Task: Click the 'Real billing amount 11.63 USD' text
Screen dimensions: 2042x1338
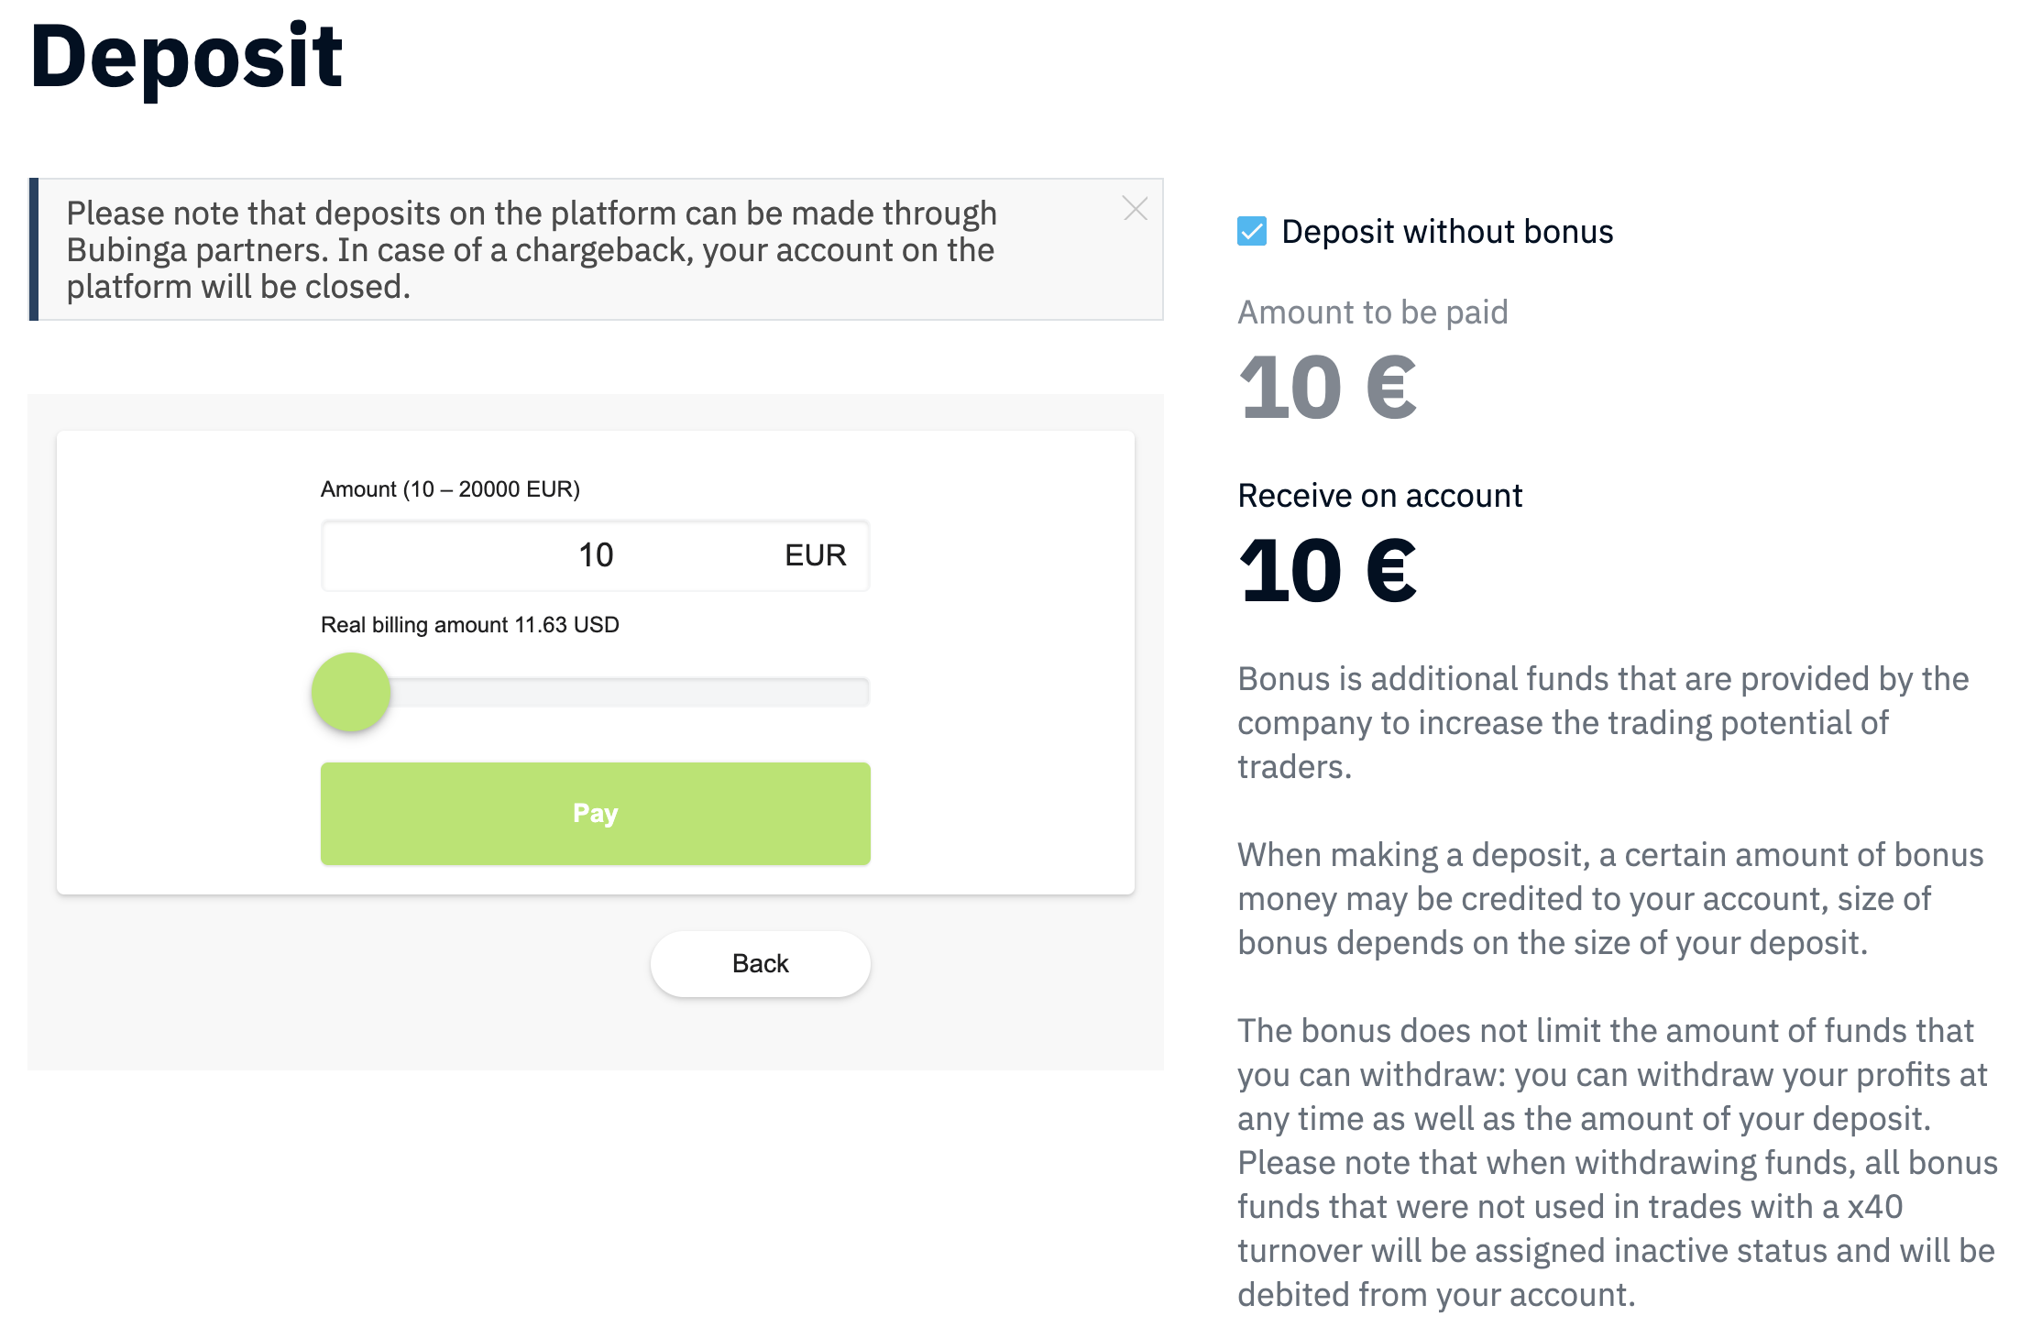Action: point(469,625)
